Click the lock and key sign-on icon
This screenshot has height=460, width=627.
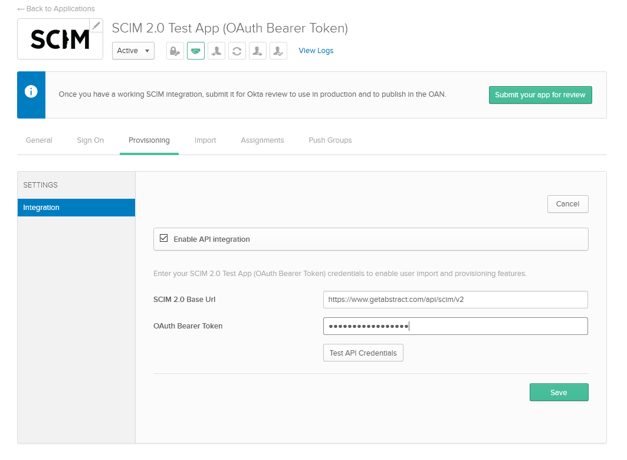[x=175, y=51]
